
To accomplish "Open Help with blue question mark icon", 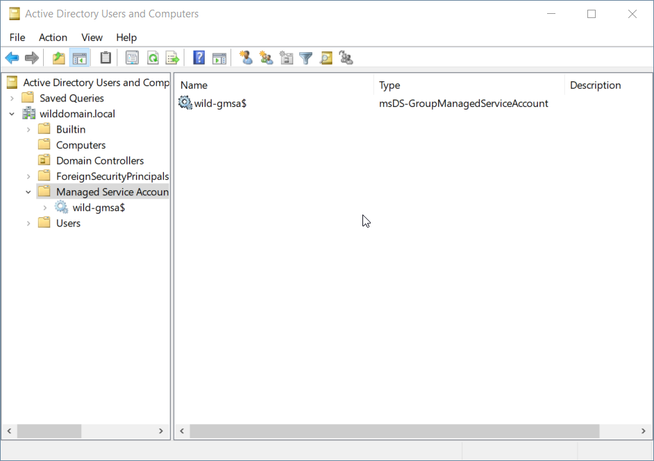I will click(199, 58).
